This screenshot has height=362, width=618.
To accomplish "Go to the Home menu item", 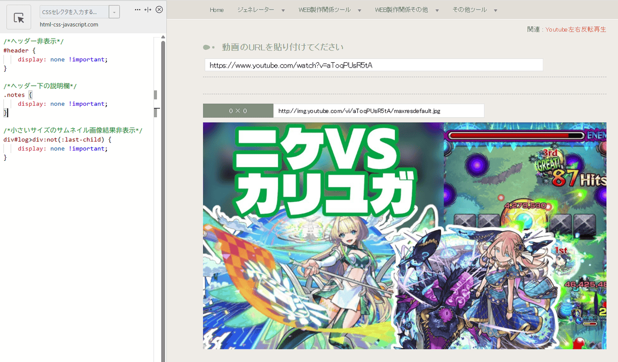I will click(217, 10).
